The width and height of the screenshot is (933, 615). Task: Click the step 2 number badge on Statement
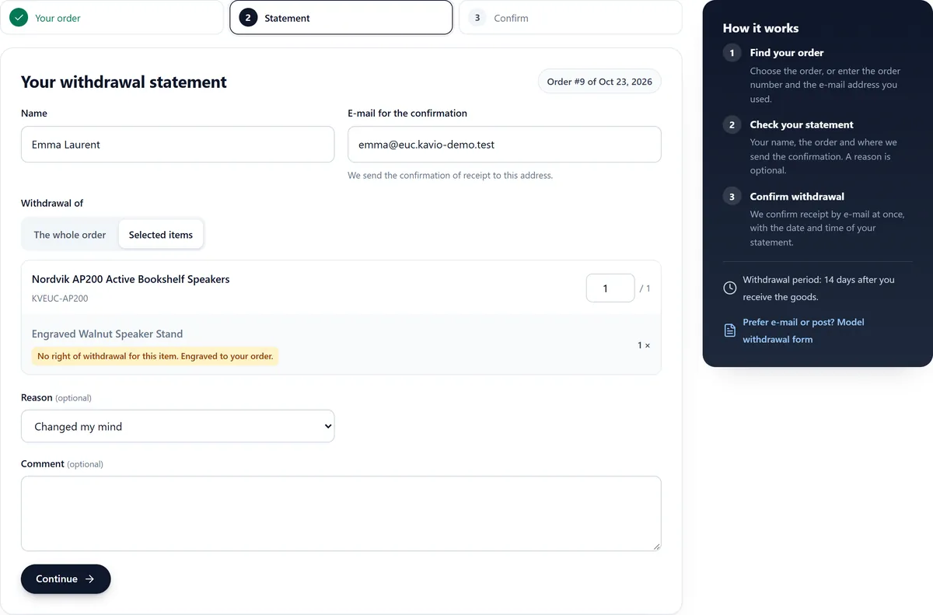(248, 18)
